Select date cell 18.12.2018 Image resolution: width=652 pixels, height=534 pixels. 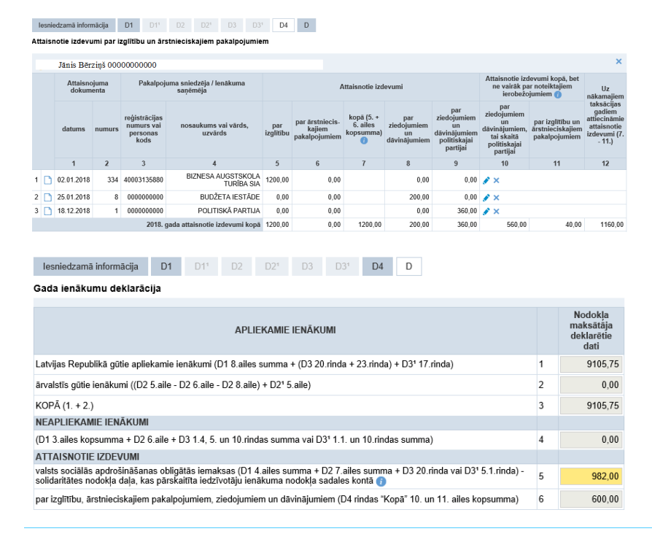[74, 211]
